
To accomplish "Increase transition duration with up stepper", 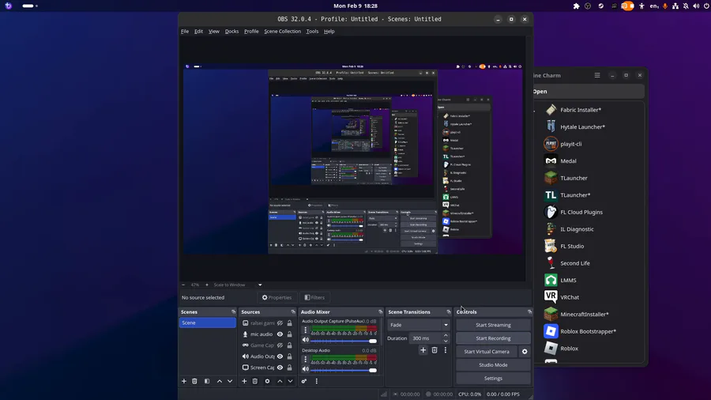I will click(x=446, y=336).
